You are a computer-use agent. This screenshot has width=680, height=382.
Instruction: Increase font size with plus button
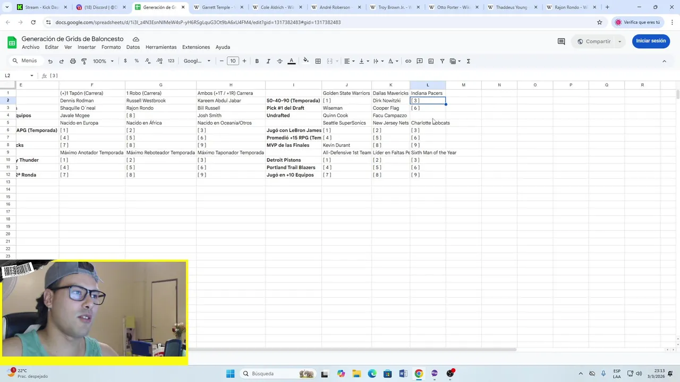point(244,61)
